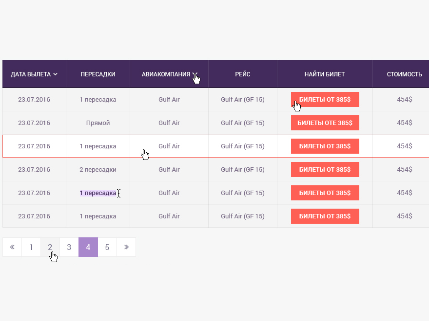The image size is (429, 321).
Task: Switch to page 3
Action: [x=69, y=247]
